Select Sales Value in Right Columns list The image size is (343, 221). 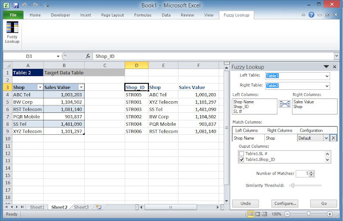[x=304, y=102]
